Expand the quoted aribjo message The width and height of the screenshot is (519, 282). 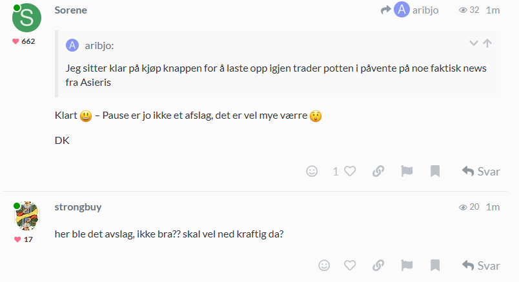pyautogui.click(x=474, y=44)
